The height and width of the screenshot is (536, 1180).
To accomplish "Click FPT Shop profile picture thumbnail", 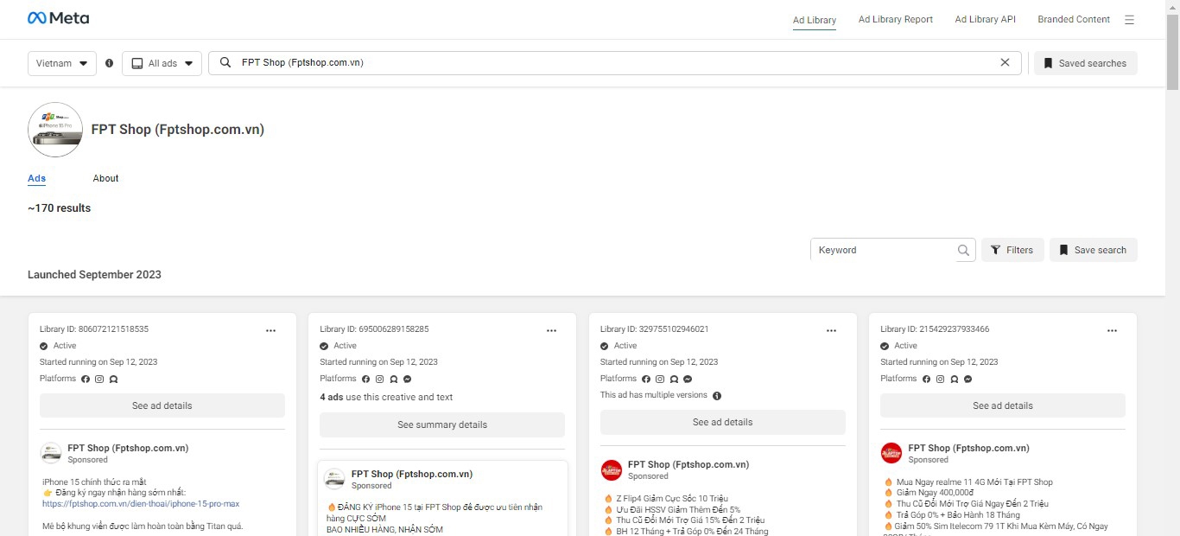I will click(55, 130).
